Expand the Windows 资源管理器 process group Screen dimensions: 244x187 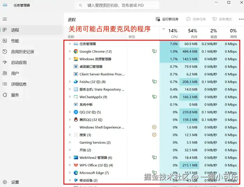click(x=70, y=59)
